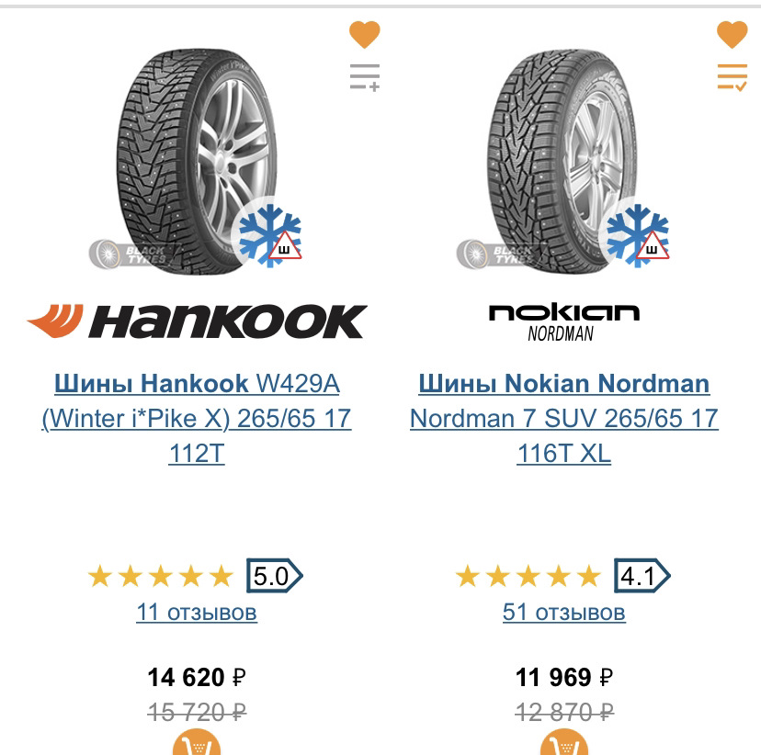View 11 отзывов for Hankook tire
This screenshot has height=755, width=761.
click(197, 612)
